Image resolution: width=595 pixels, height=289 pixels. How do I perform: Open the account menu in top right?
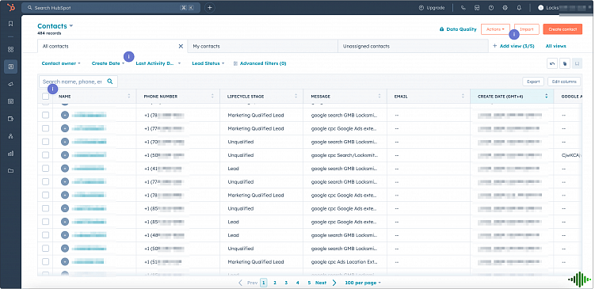(x=563, y=8)
